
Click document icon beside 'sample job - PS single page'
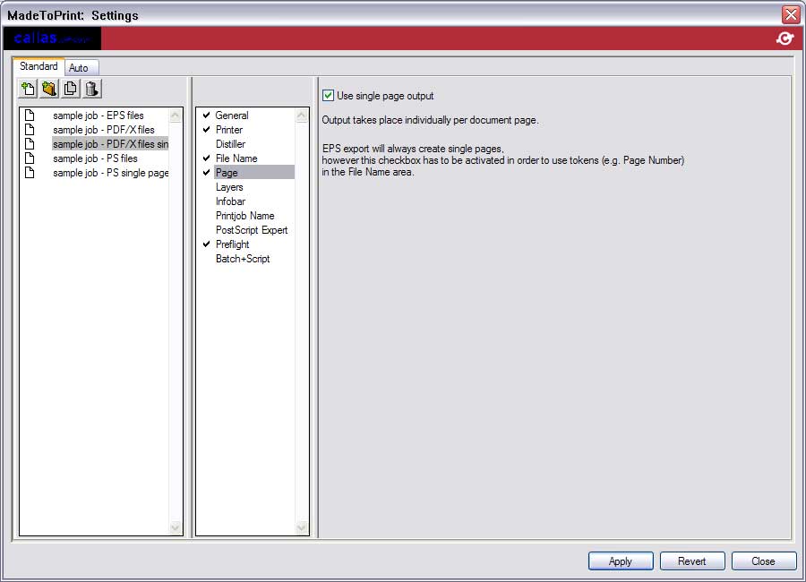[30, 172]
